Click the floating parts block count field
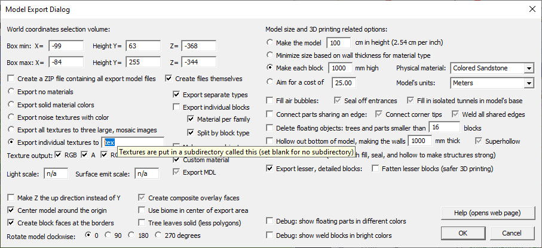 coord(444,127)
